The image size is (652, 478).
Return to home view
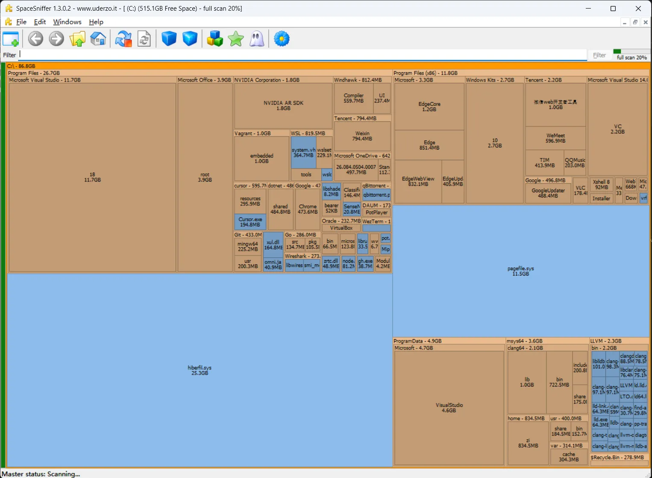[x=98, y=39]
